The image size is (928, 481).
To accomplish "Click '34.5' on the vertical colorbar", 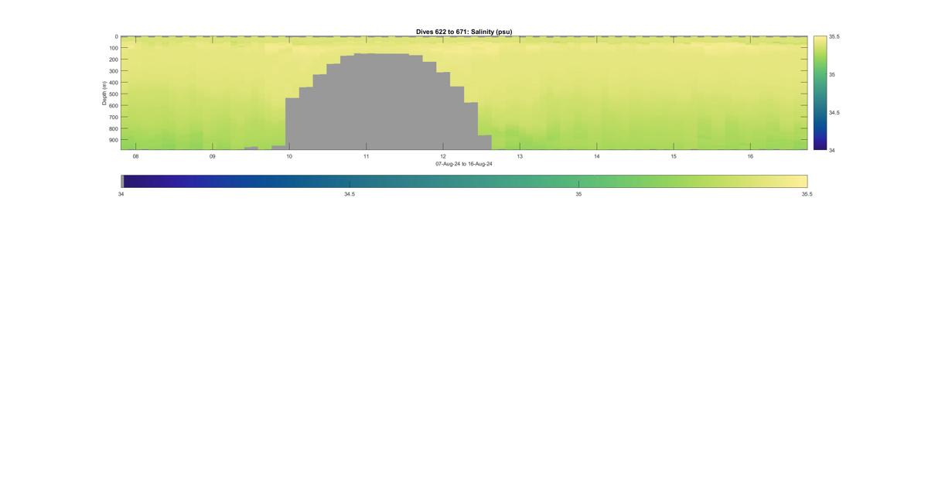I will click(x=834, y=112).
